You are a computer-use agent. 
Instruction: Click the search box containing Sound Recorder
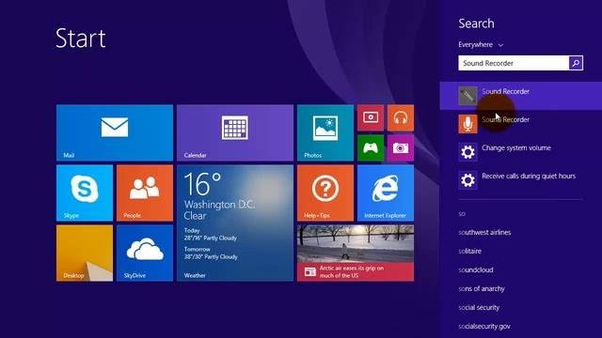514,63
